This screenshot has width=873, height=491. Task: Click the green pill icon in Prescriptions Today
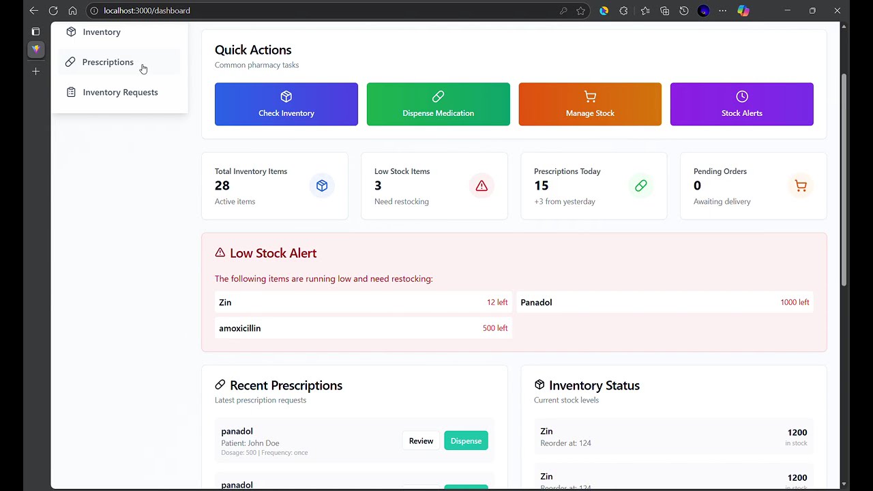[x=641, y=185]
